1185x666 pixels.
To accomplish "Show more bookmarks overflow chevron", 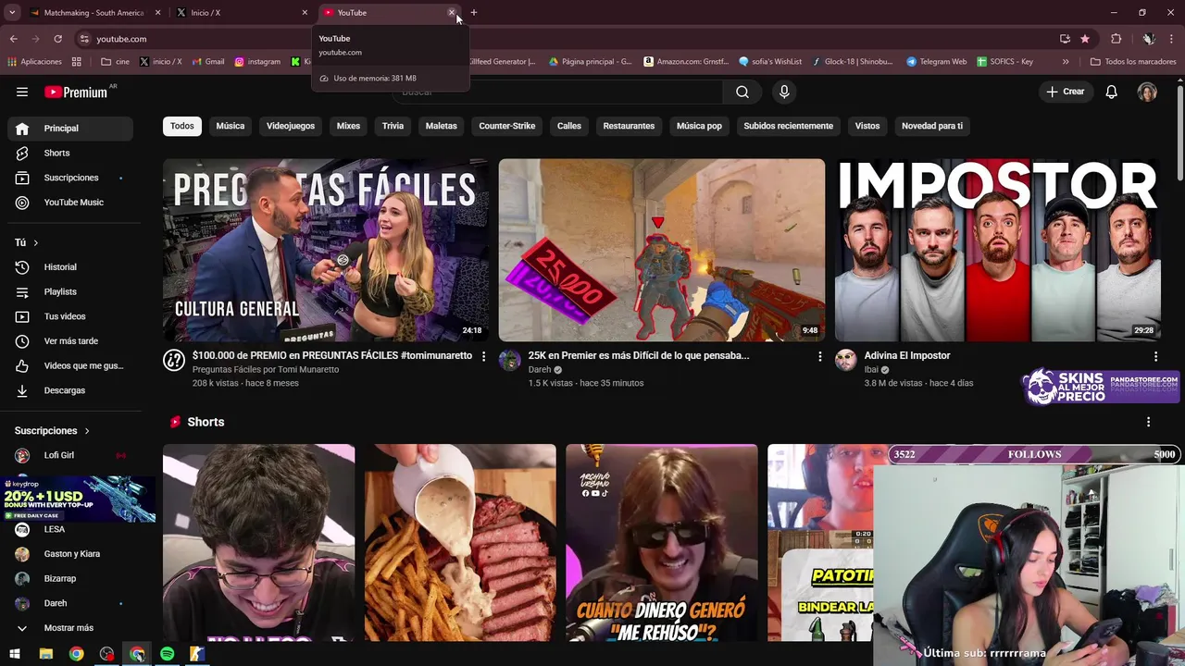I will point(1066,62).
